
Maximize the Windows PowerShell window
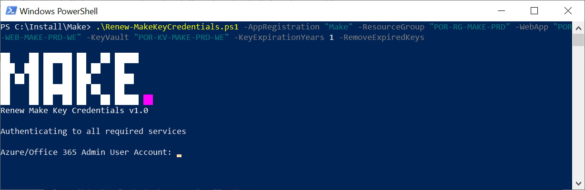pos(534,10)
